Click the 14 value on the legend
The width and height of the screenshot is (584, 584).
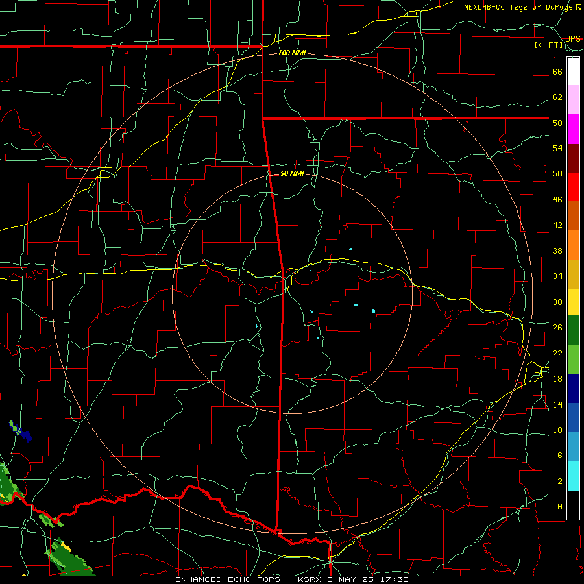coord(557,404)
